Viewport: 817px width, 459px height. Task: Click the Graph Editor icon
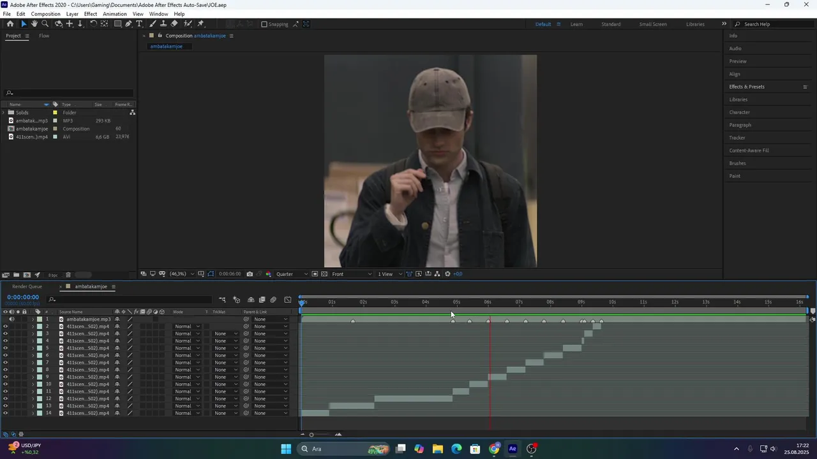coord(288,300)
